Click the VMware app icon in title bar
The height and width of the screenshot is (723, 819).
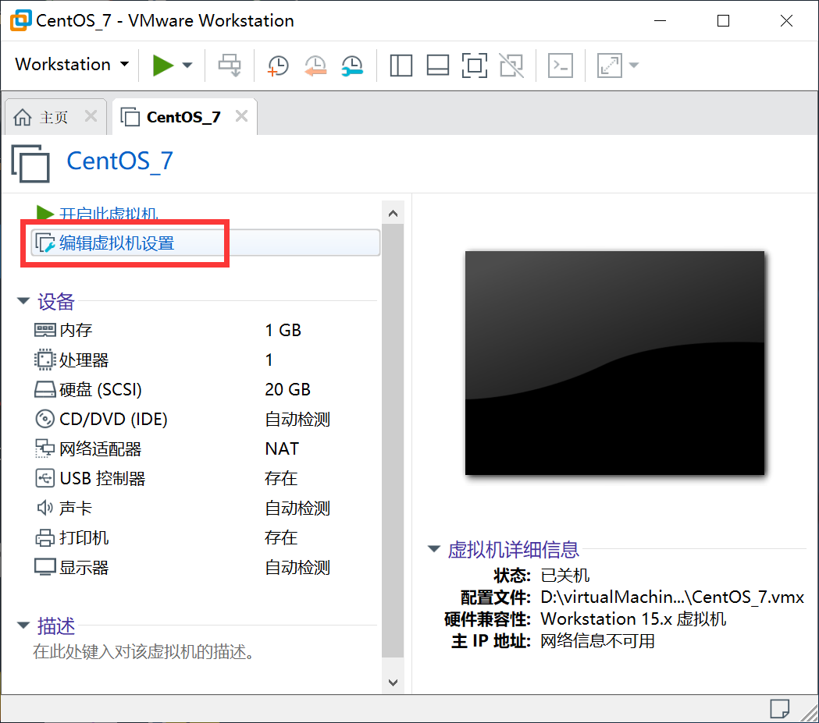click(21, 20)
